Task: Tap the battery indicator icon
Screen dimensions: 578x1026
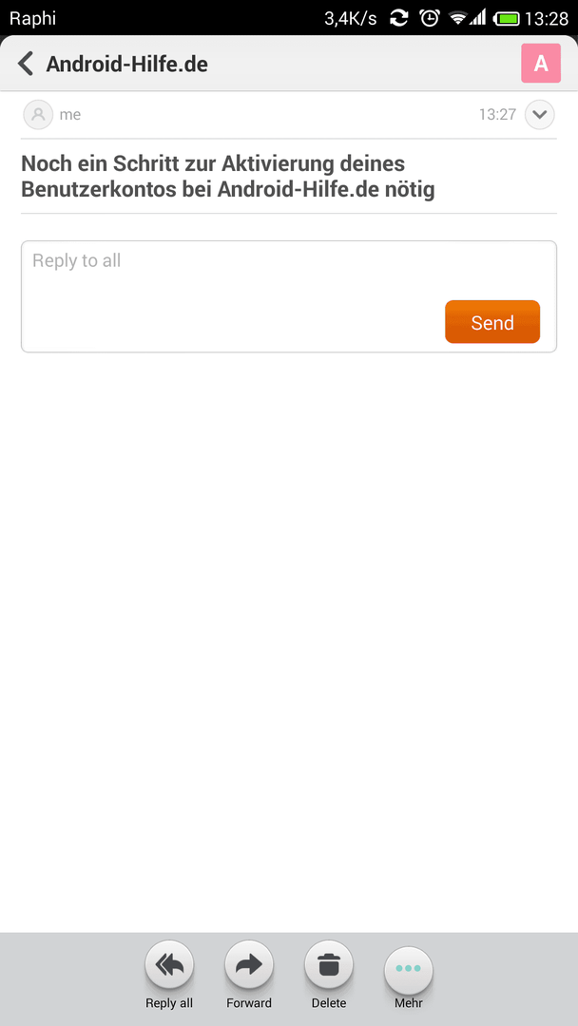Action: (x=506, y=18)
